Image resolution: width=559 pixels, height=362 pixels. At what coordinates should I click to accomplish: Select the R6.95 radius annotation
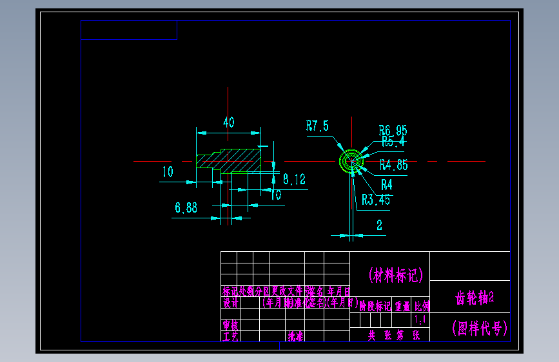[393, 130]
